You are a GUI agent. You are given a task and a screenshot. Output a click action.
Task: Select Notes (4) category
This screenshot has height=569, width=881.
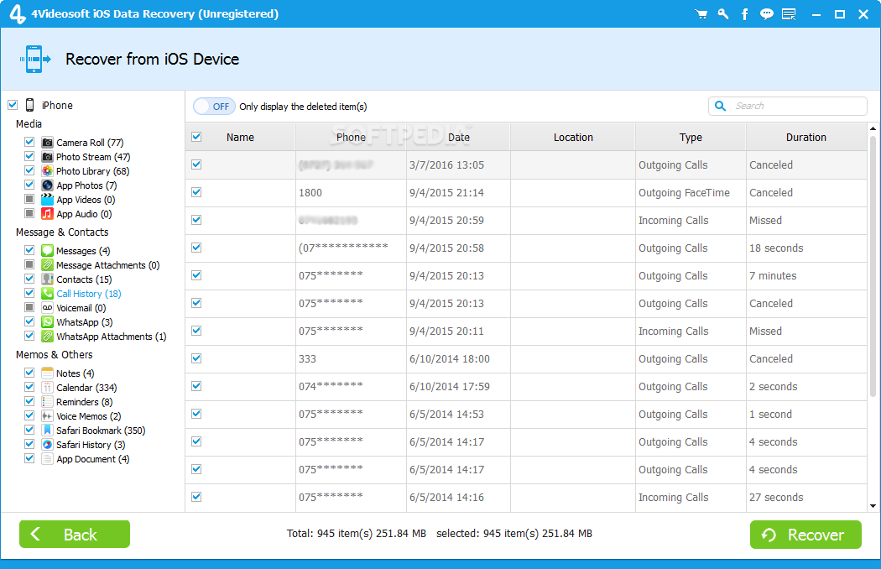point(76,373)
